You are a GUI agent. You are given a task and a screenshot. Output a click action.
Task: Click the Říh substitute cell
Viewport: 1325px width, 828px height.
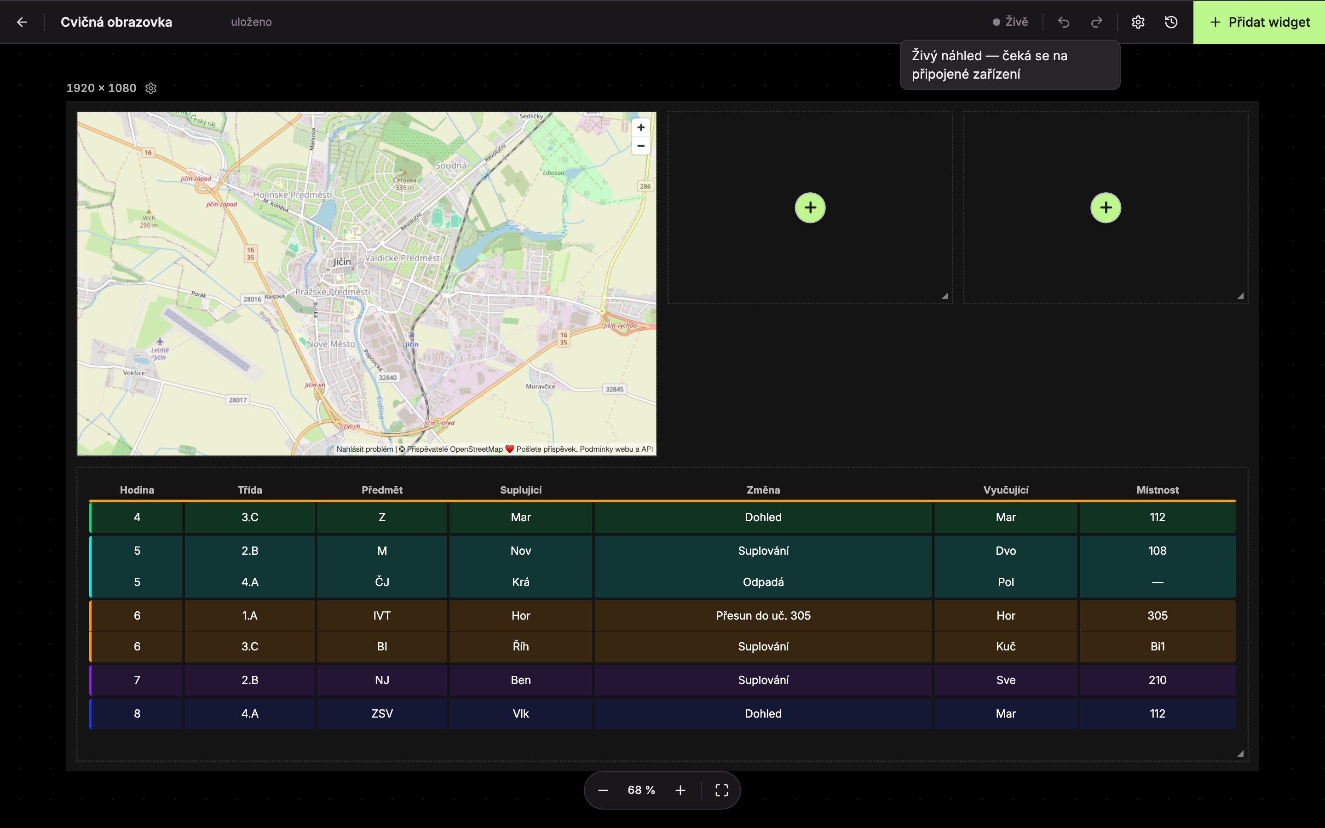521,646
